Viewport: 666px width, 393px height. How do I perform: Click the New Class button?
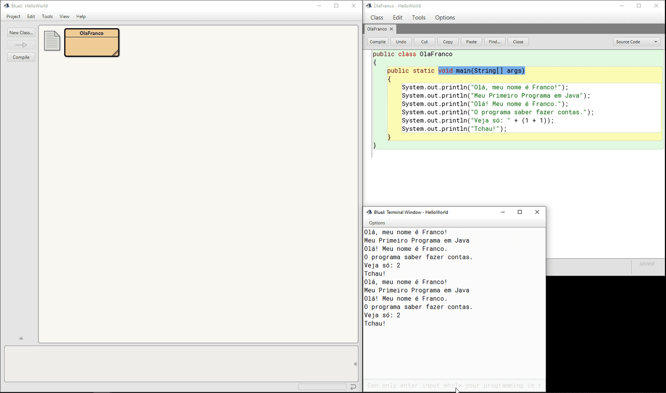pos(21,33)
